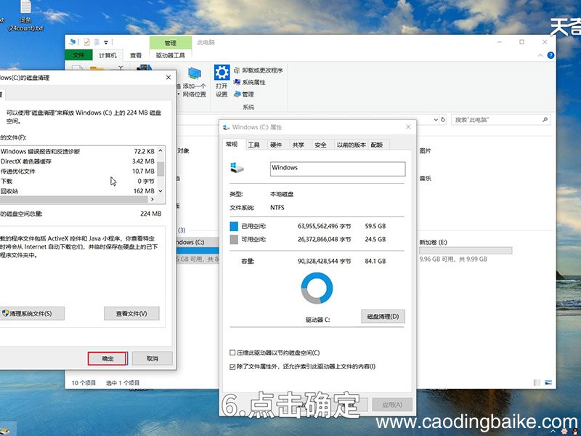Click the blue 已用空间 color square
This screenshot has width=581, height=436.
pos(234,226)
